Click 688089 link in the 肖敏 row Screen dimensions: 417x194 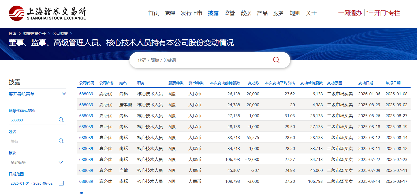point(86,170)
